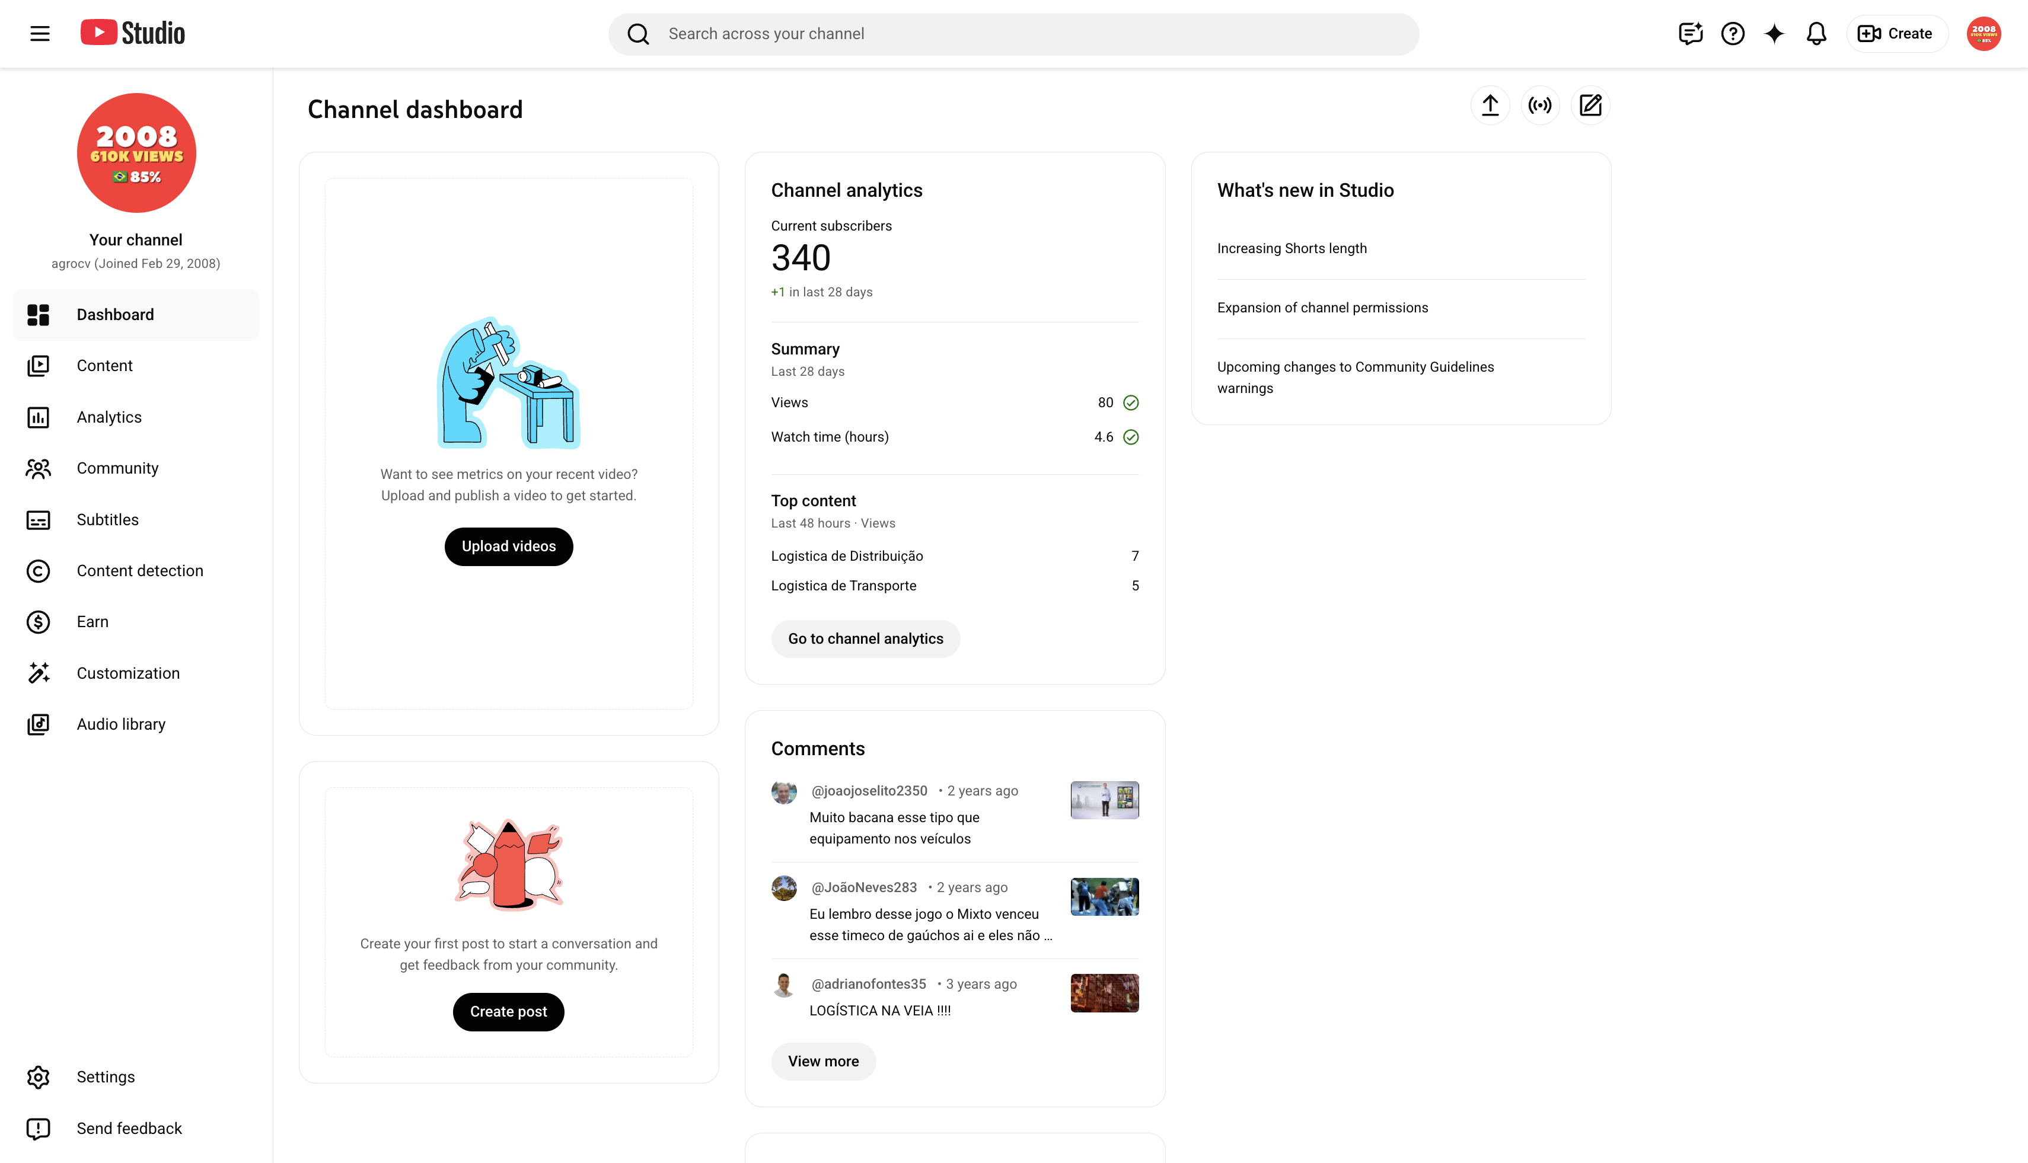This screenshot has height=1163, width=2028.
Task: Click Go to channel analytics button
Action: (x=865, y=639)
